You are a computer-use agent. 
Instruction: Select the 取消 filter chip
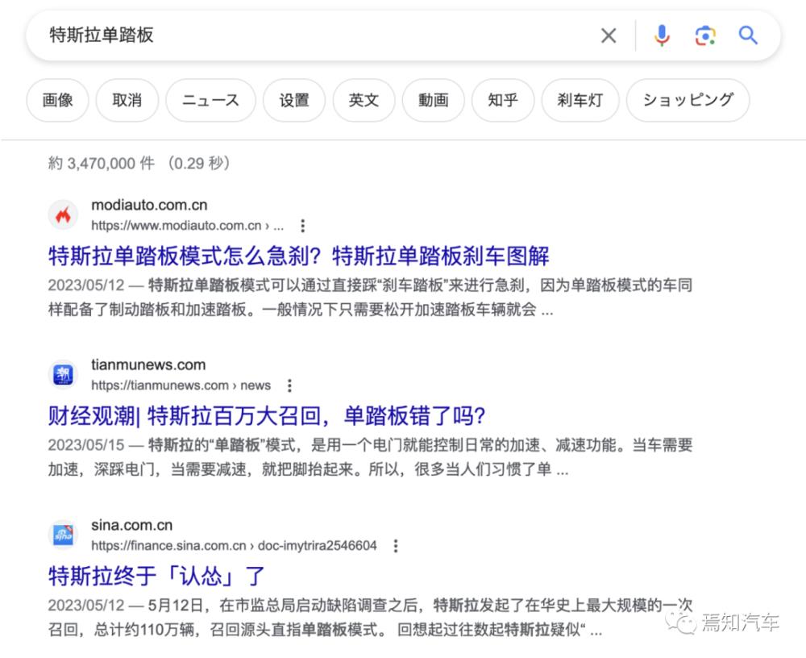(x=127, y=100)
